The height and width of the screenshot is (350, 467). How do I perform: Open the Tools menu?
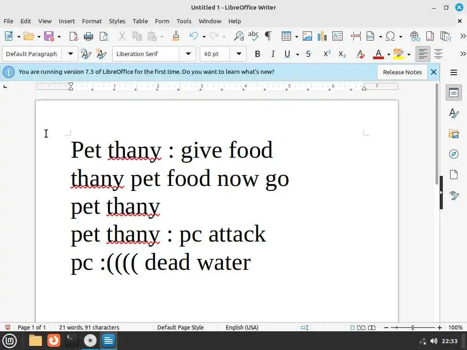pos(184,21)
